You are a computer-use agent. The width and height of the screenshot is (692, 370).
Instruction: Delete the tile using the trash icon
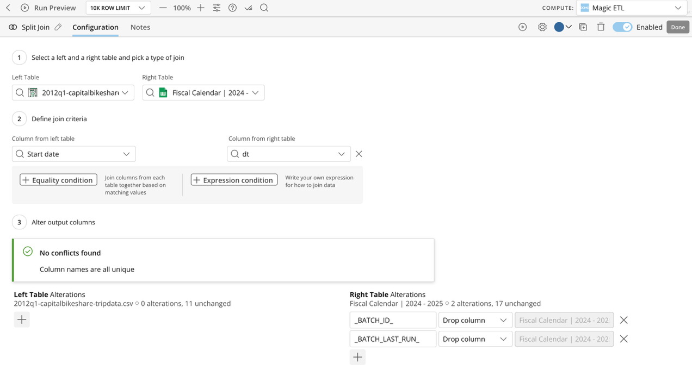pos(601,27)
